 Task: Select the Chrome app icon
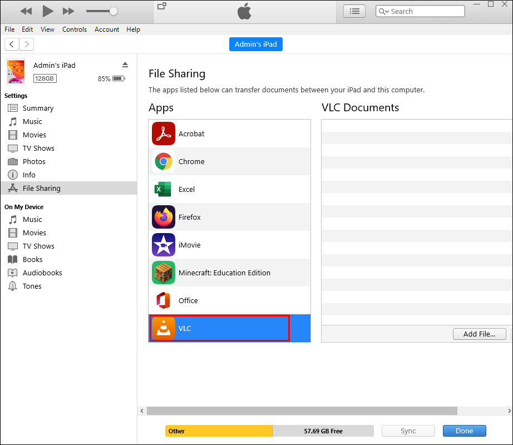pyautogui.click(x=164, y=161)
